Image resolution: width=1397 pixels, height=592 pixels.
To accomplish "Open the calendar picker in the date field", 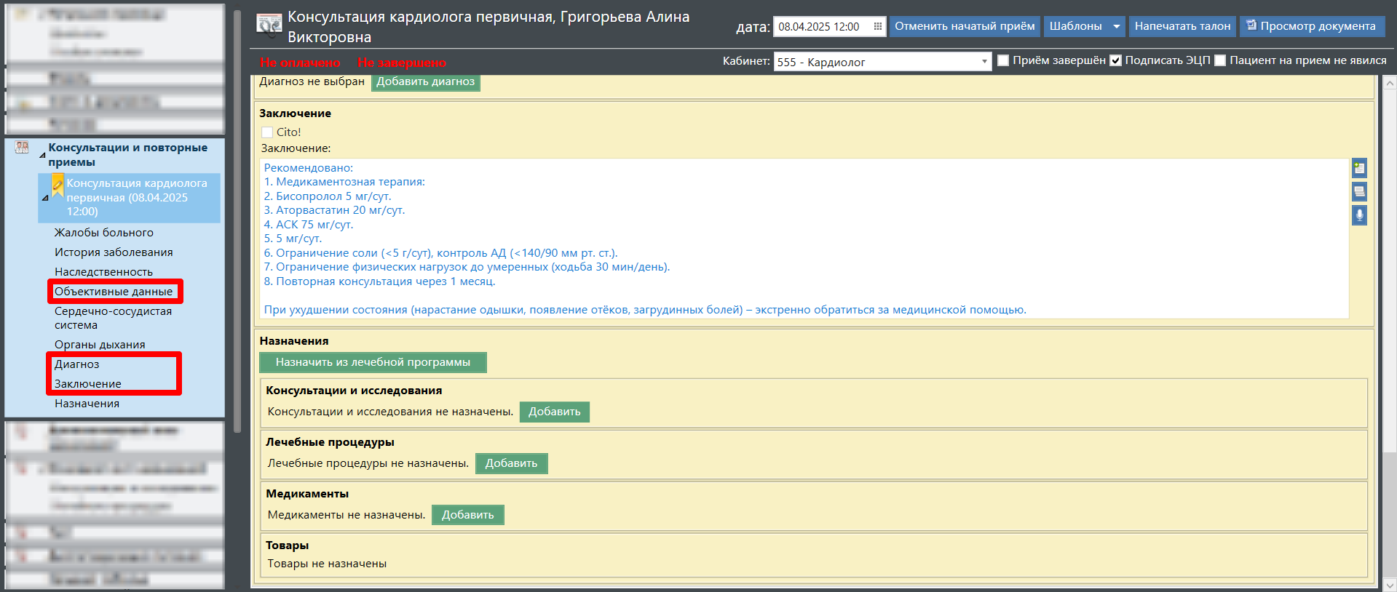I will [877, 27].
